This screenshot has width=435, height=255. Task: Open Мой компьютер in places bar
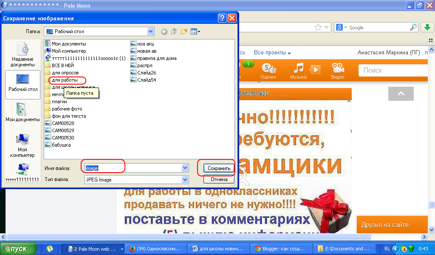coord(23,146)
